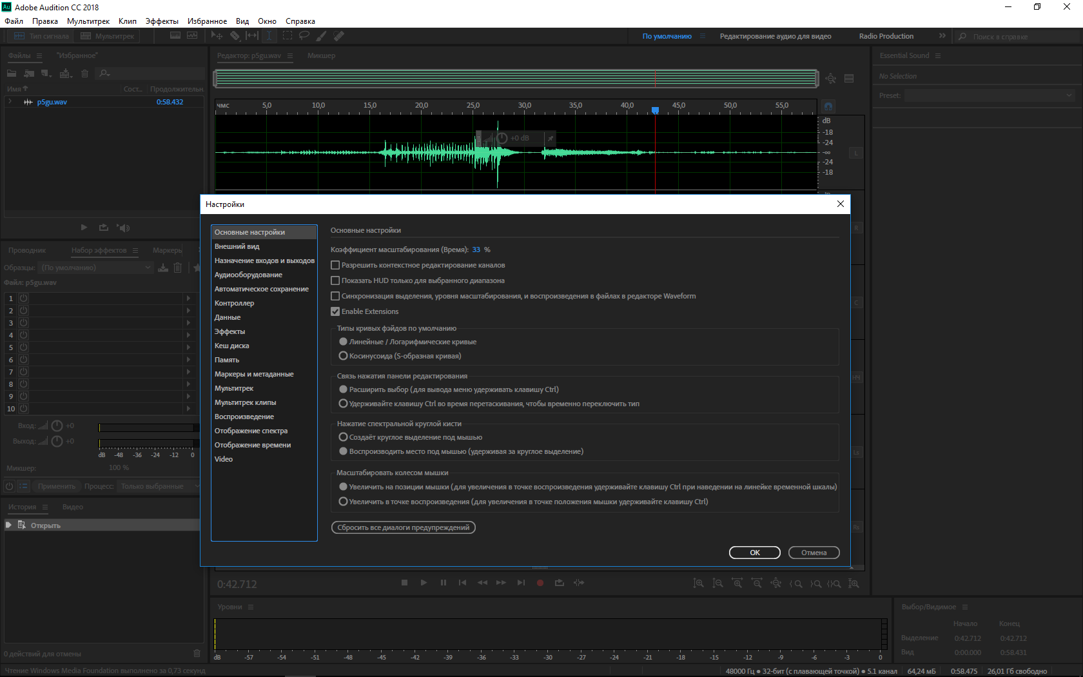Select the Paintbrush Selection tool
Image resolution: width=1083 pixels, height=677 pixels.
321,36
